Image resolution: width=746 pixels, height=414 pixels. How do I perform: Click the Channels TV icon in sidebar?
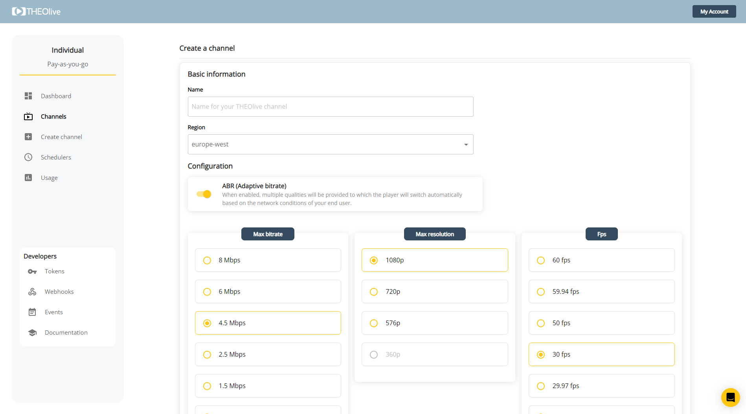click(28, 117)
